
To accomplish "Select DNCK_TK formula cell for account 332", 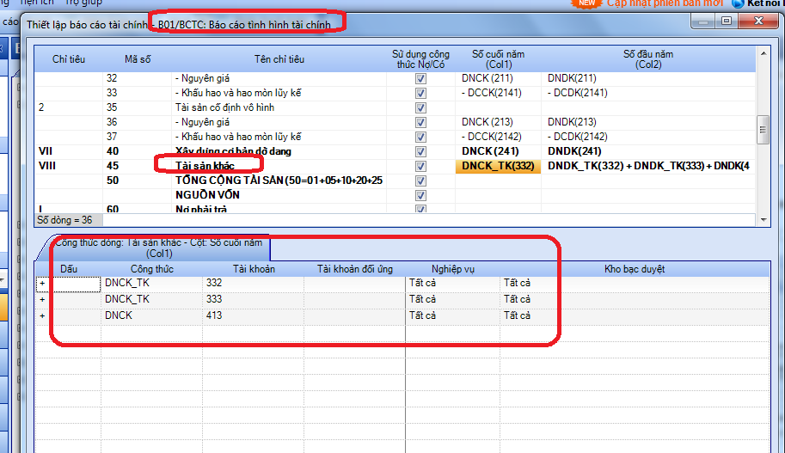I will pyautogui.click(x=151, y=284).
